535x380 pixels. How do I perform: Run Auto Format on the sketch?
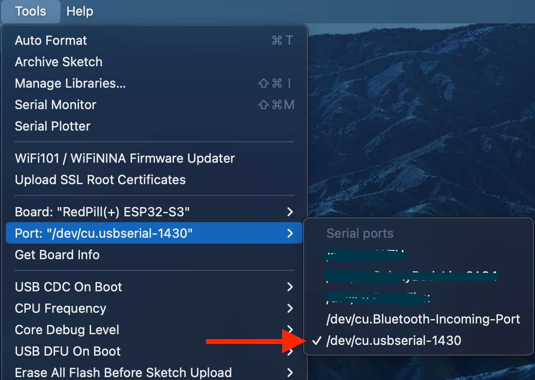pos(51,40)
